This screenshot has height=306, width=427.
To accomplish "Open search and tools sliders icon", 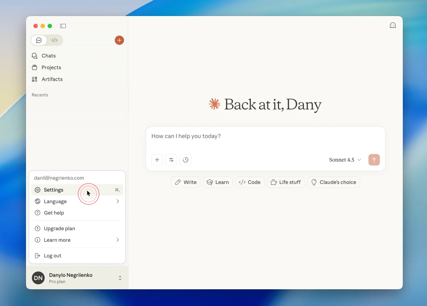I will point(171,160).
